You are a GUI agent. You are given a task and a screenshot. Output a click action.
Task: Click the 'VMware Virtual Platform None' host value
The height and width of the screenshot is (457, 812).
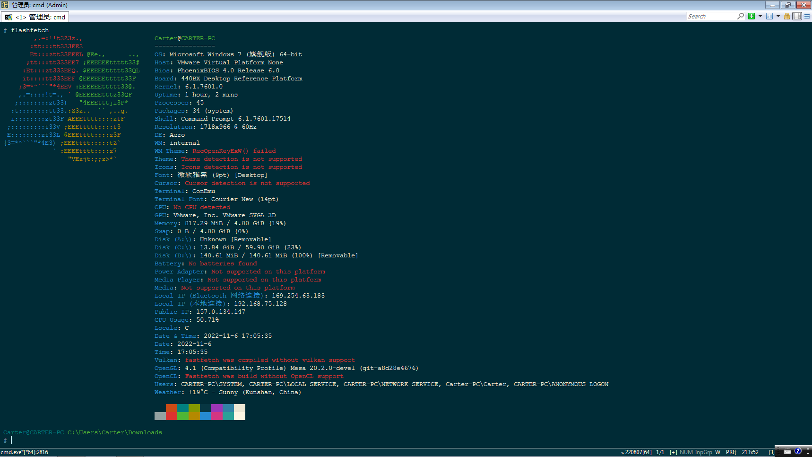tap(230, 62)
